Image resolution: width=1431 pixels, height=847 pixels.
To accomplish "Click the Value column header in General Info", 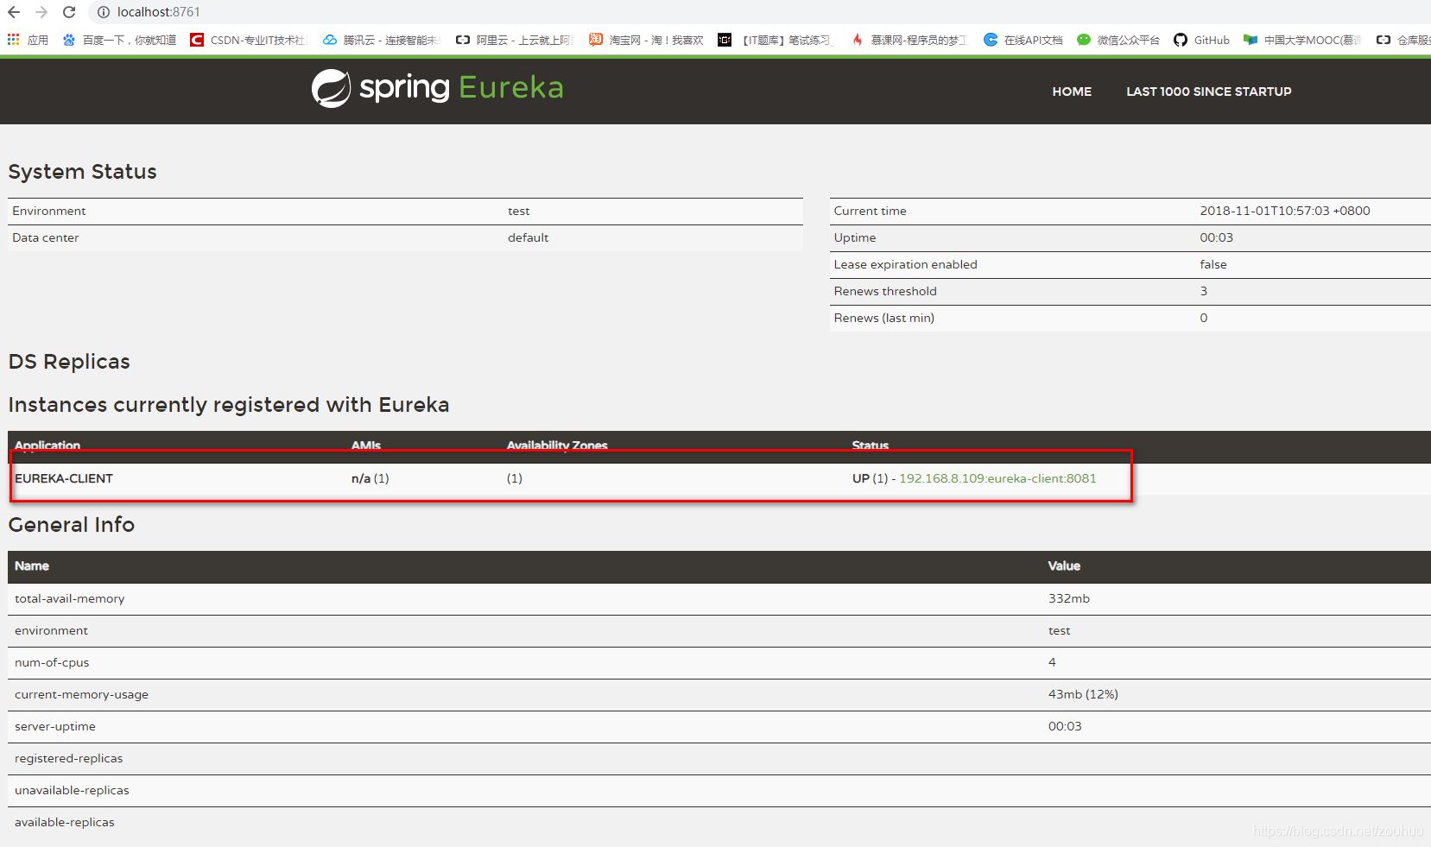I will [x=1064, y=566].
